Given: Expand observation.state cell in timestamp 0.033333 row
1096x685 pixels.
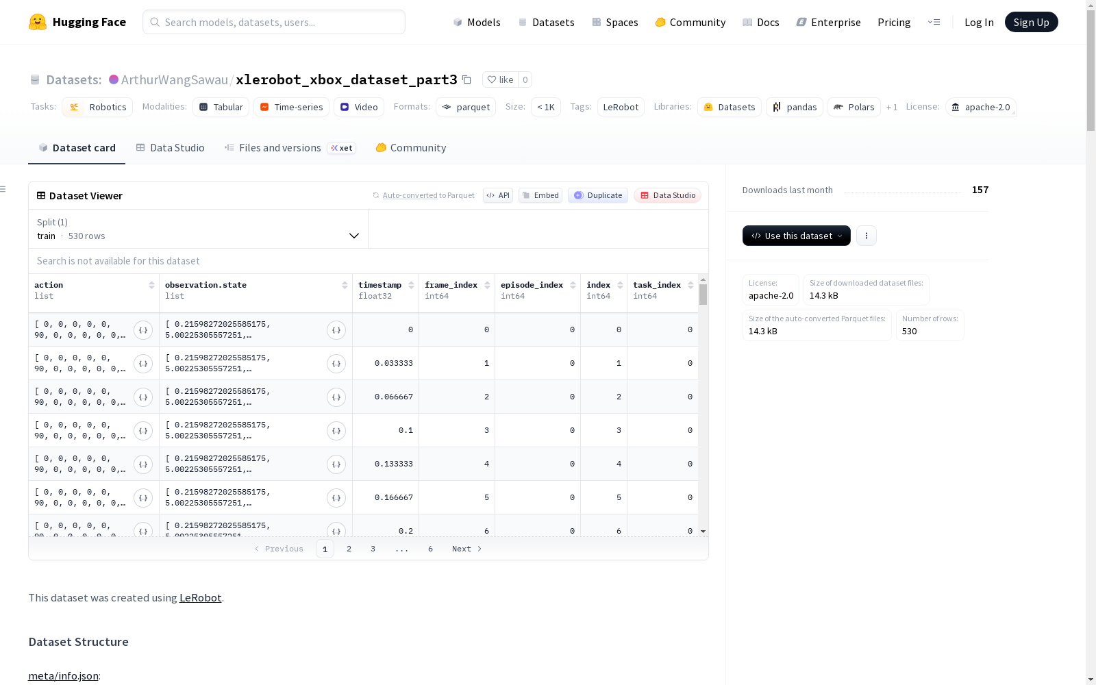Looking at the screenshot, I should 336,364.
